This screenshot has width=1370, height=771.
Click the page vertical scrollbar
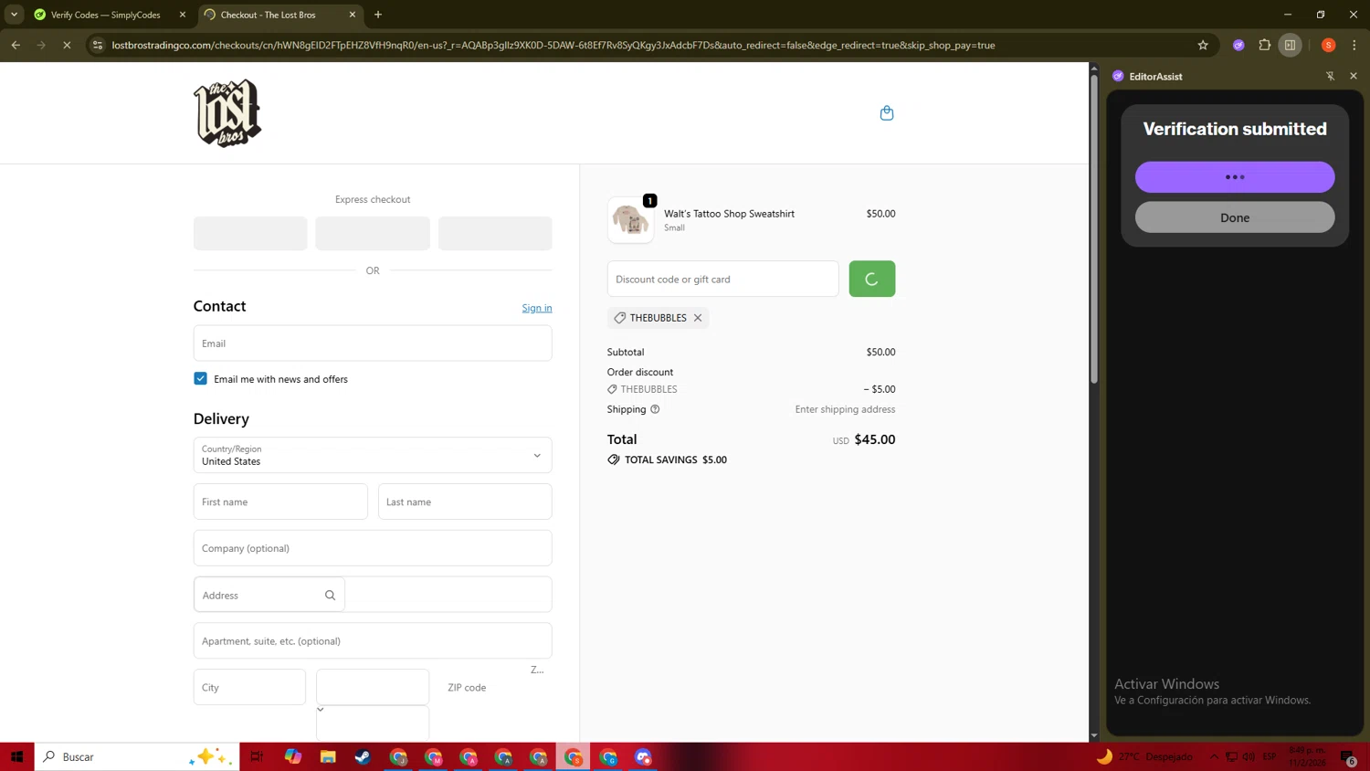[1093, 228]
